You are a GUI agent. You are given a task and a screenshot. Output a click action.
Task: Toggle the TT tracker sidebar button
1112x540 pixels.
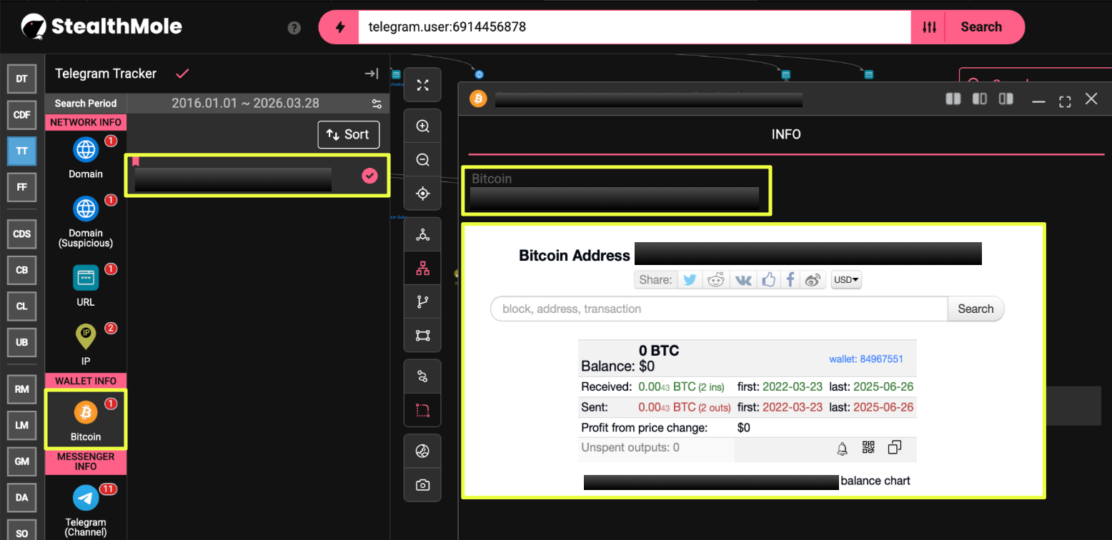[21, 151]
